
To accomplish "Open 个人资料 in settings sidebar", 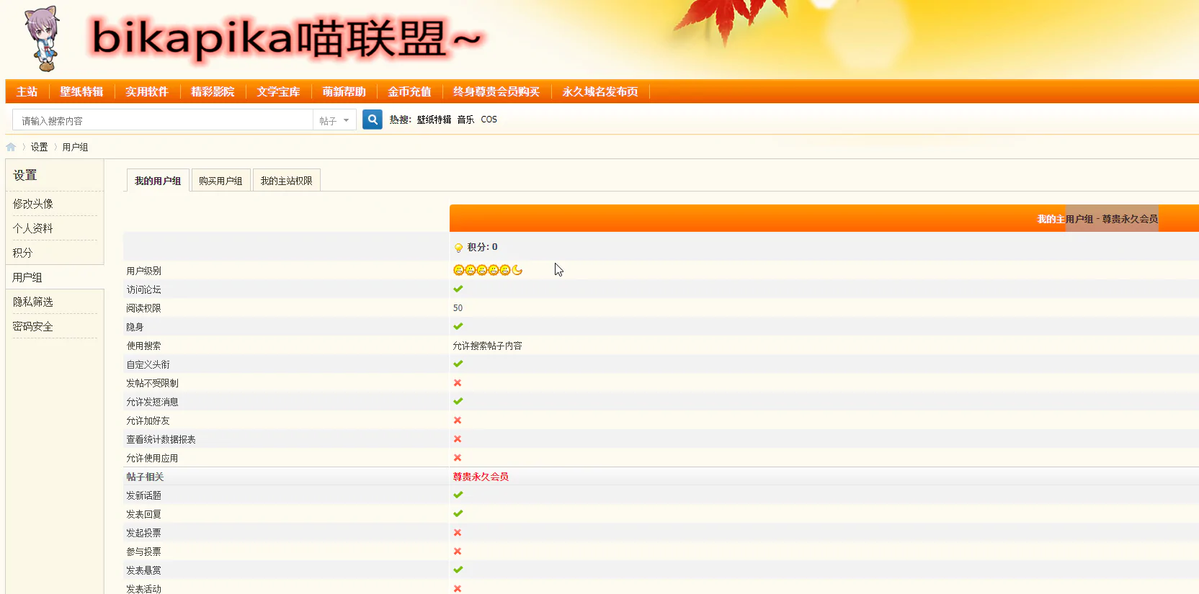I will click(33, 228).
